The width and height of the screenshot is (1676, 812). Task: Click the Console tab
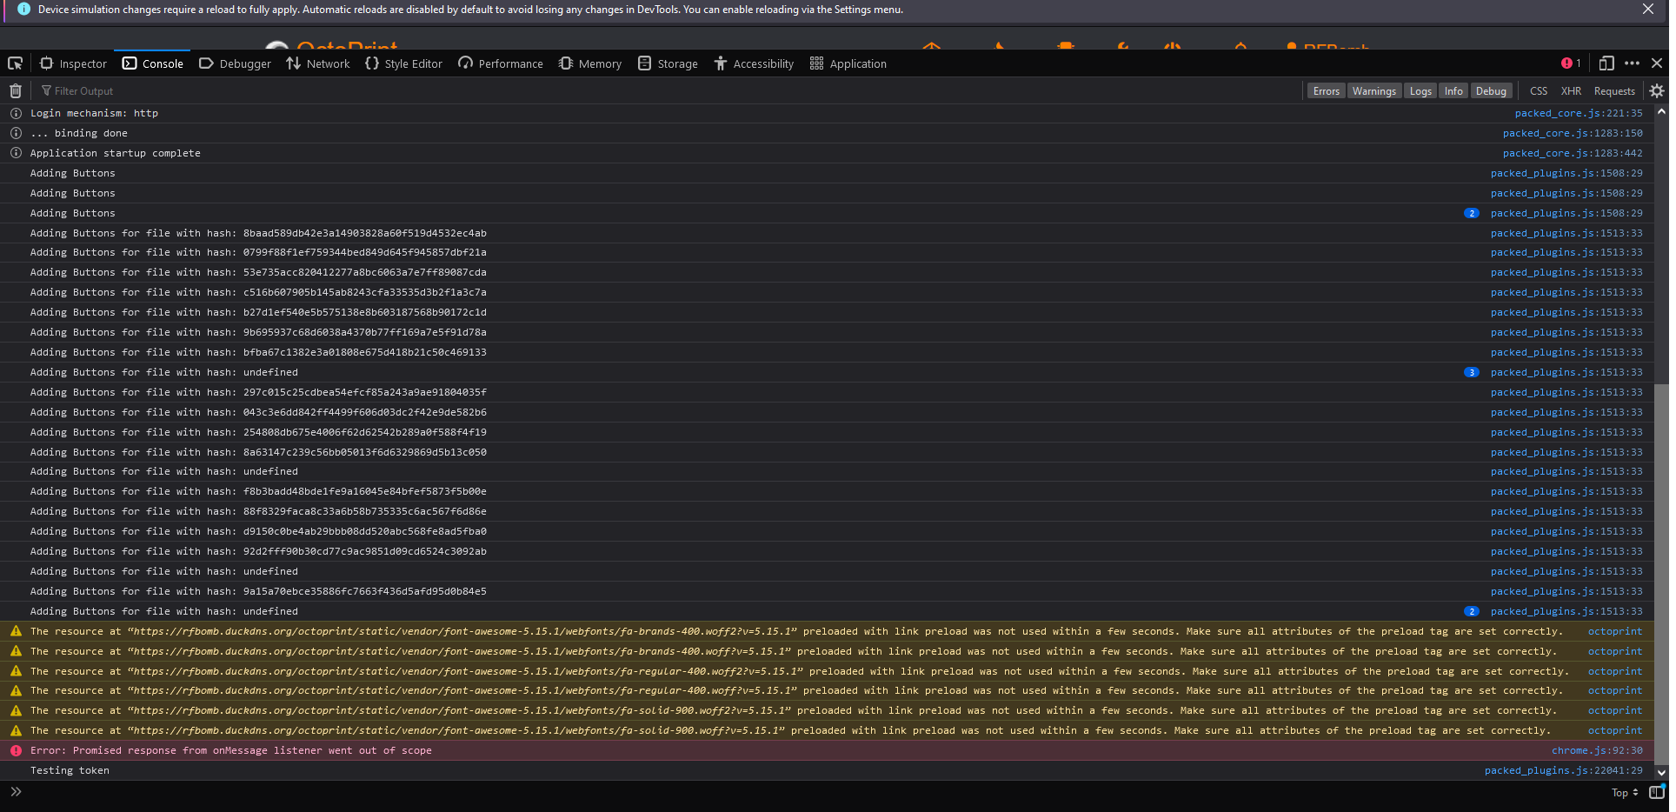(x=153, y=63)
